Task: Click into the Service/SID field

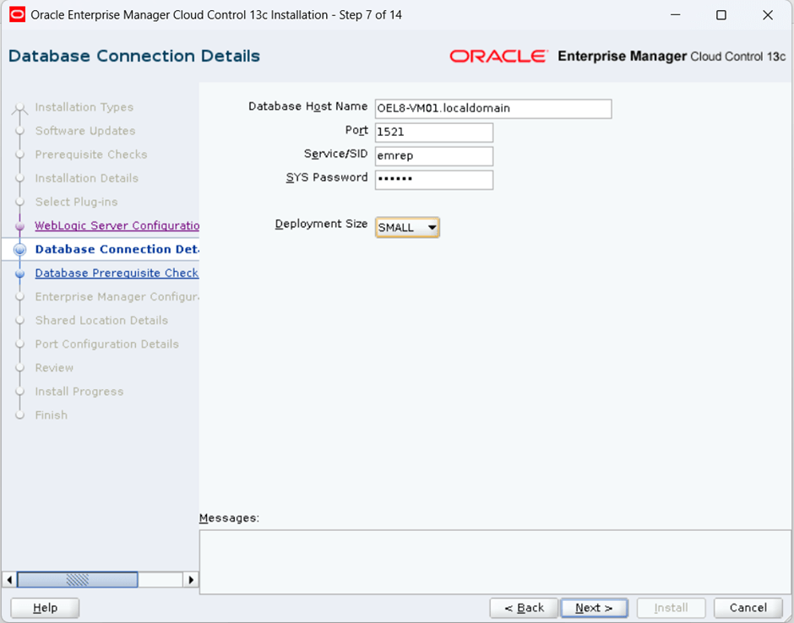Action: point(433,156)
